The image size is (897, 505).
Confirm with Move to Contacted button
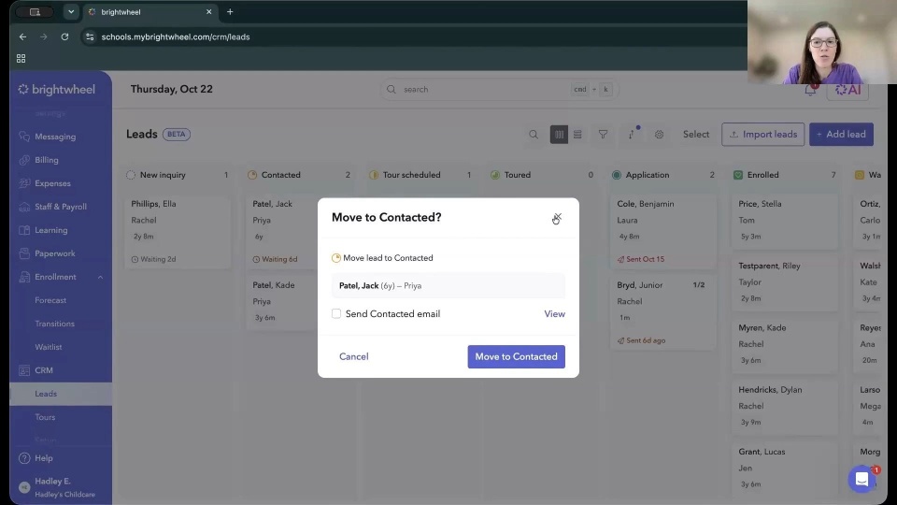(516, 356)
